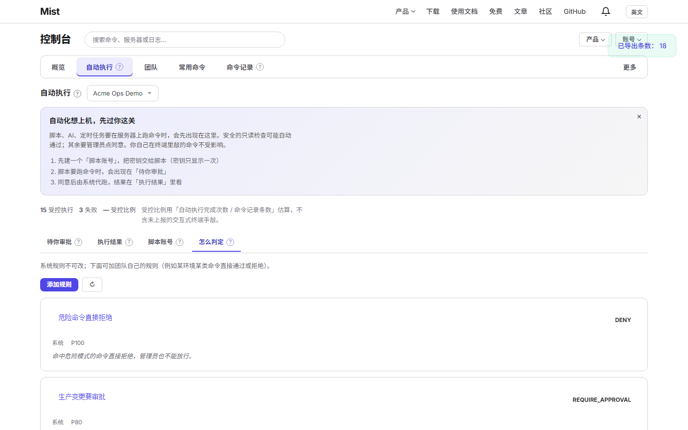Click the help icon beside 自动执行 tab
The height and width of the screenshot is (430, 688).
[x=119, y=67]
